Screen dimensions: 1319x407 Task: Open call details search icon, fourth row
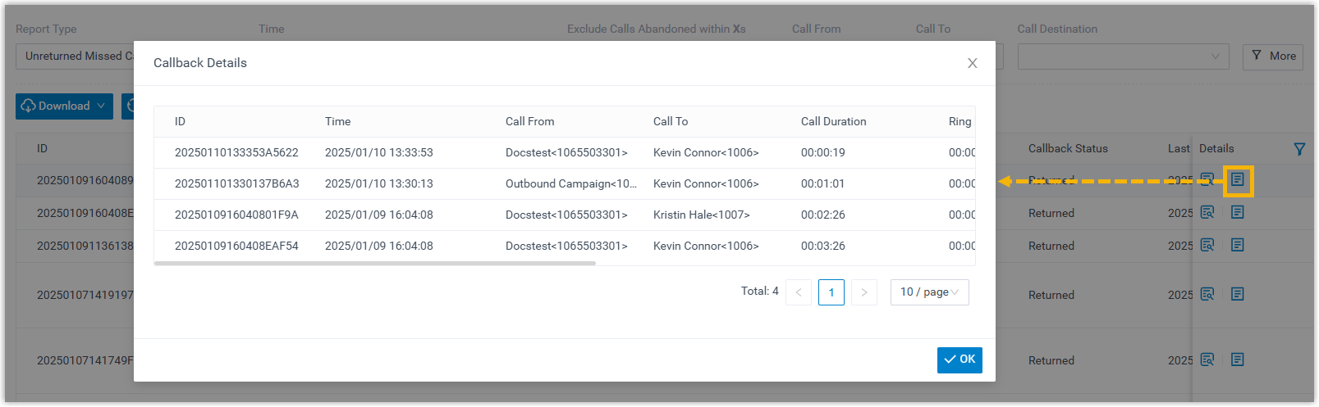(1207, 294)
